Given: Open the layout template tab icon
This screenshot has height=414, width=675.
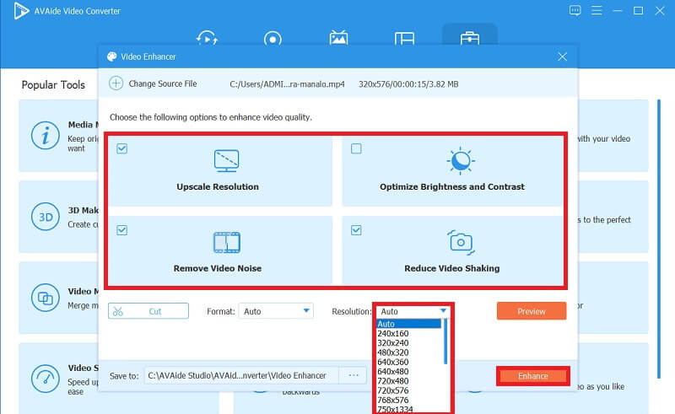Looking at the screenshot, I should point(404,39).
